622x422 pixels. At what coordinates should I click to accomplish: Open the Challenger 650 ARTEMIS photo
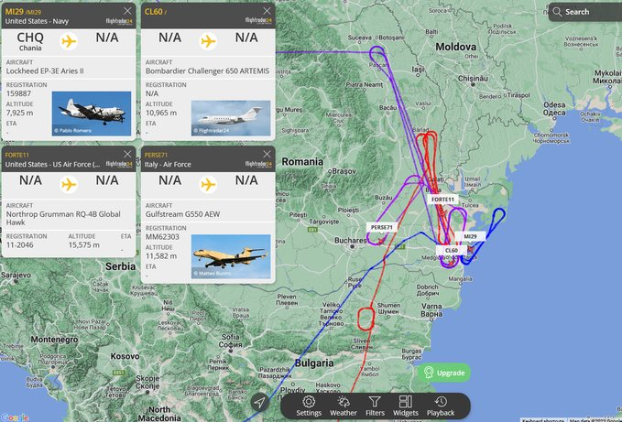[231, 118]
